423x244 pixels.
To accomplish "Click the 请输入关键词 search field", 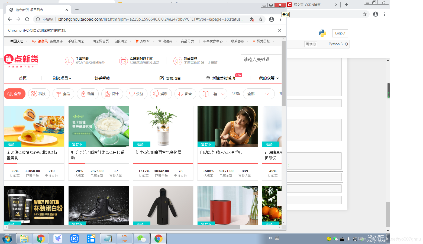I will click(x=261, y=59).
